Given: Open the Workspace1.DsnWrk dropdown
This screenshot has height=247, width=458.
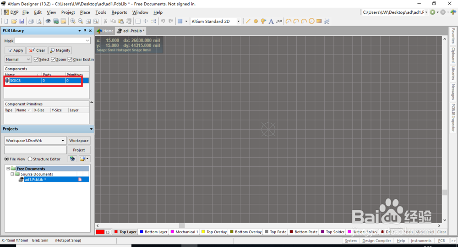Looking at the screenshot, I should pos(62,141).
